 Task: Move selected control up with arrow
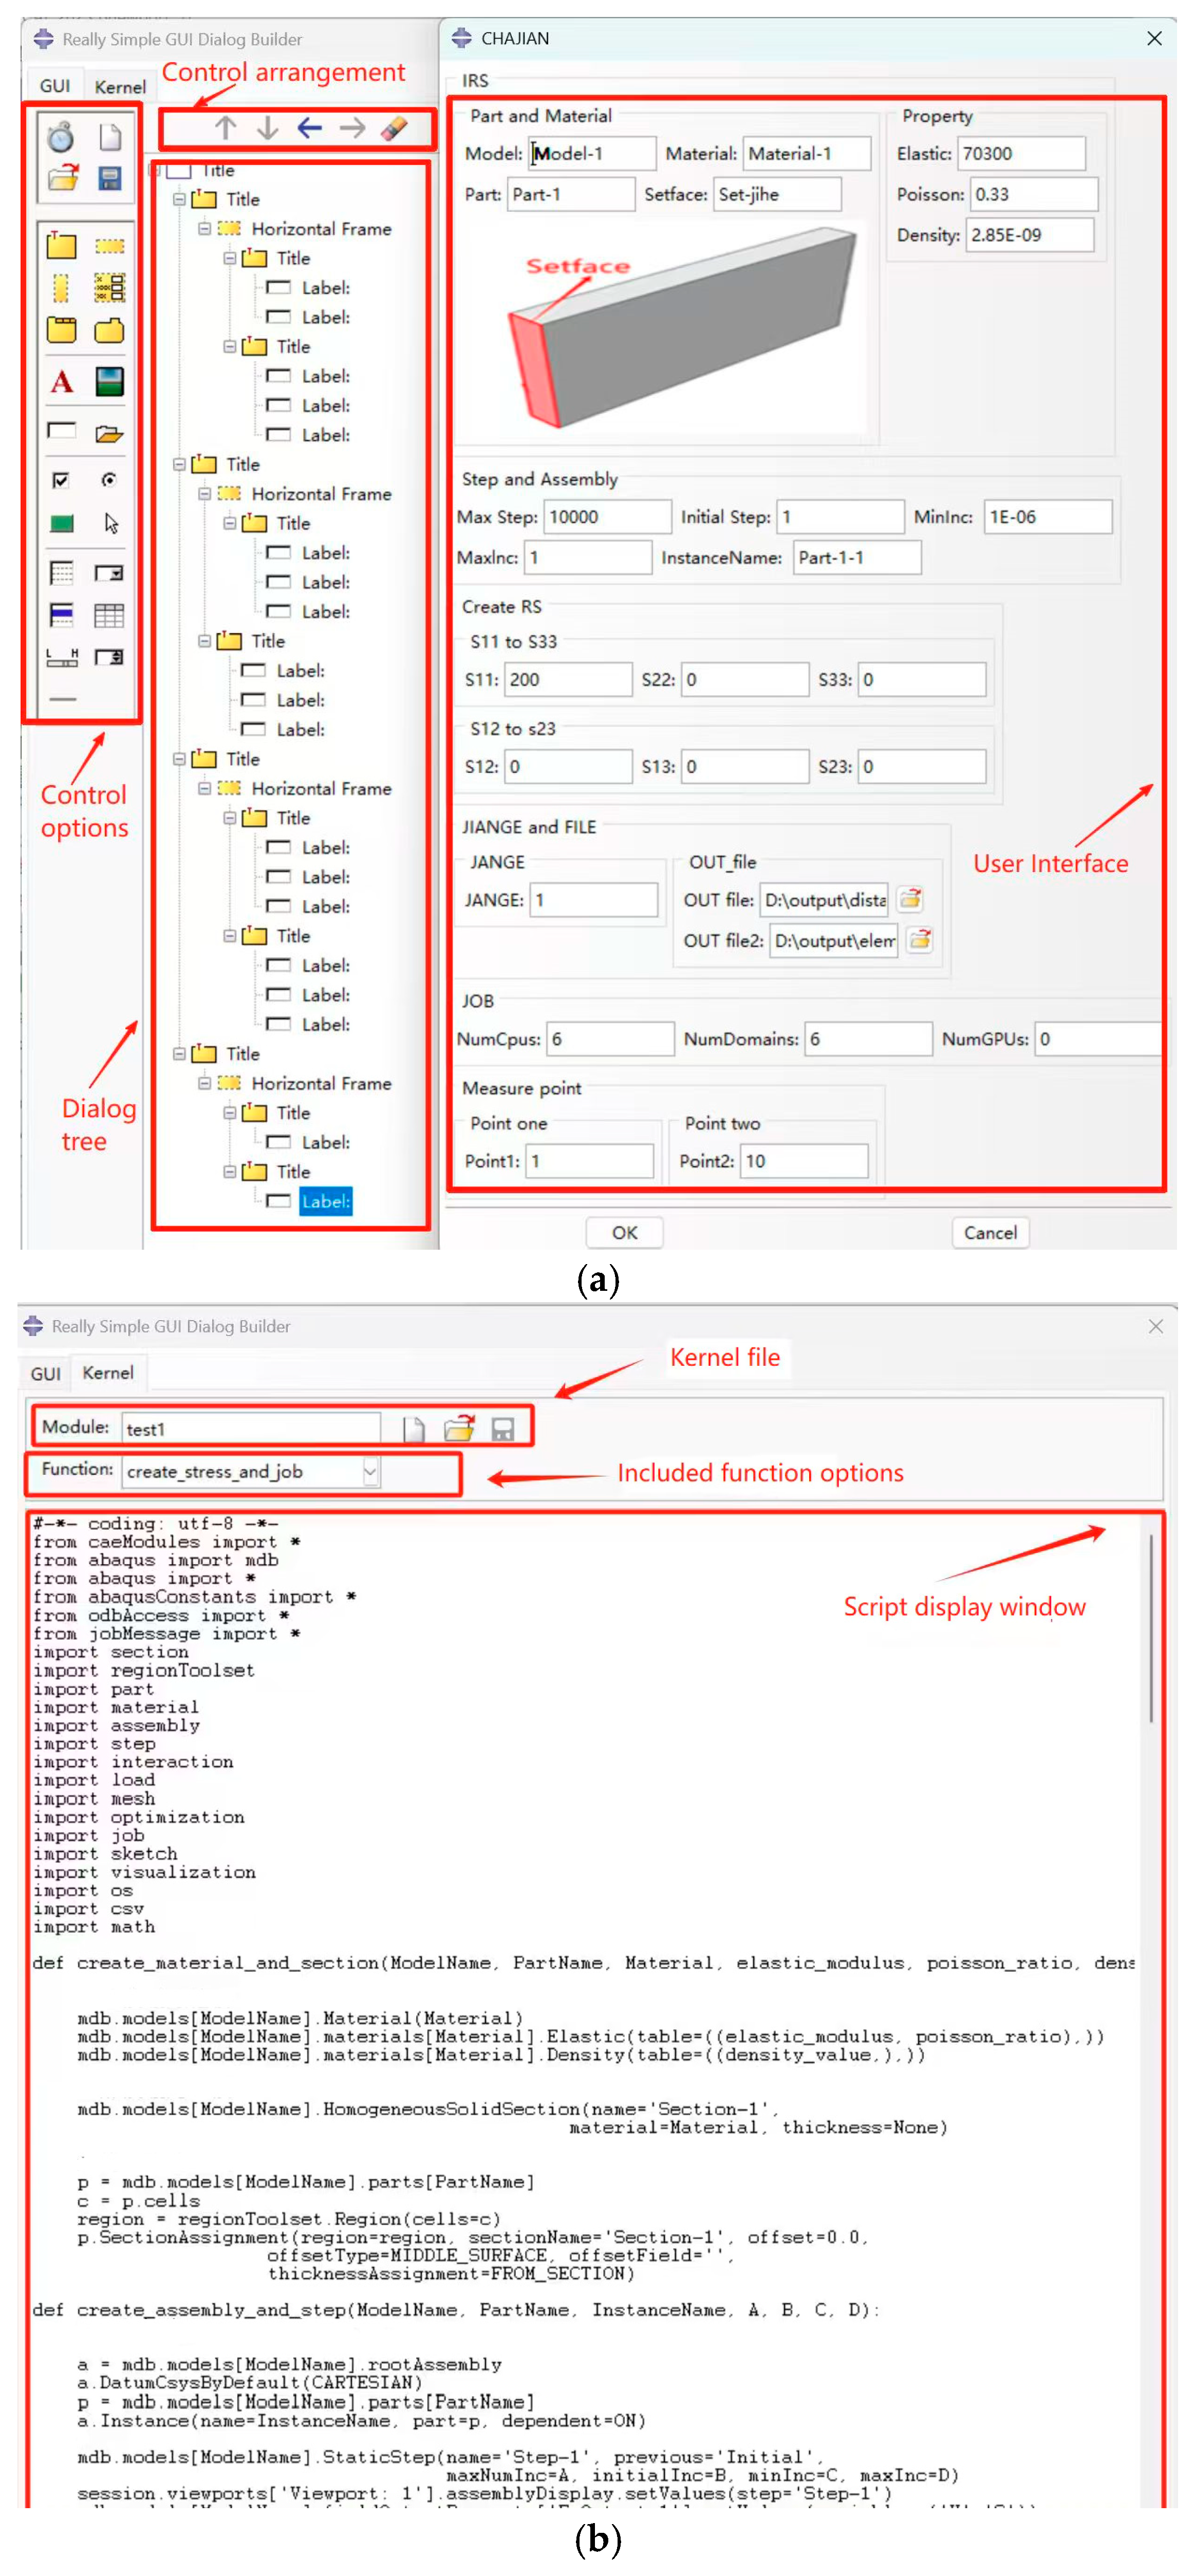tap(226, 128)
